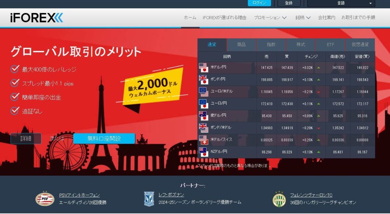Viewport: 390px width, 214px height.
Task: Click sell price 147.425
Action: 267,68
